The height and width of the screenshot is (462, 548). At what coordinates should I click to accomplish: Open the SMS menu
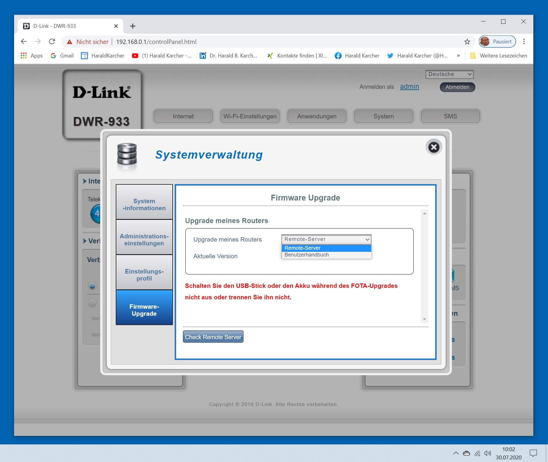coord(450,116)
